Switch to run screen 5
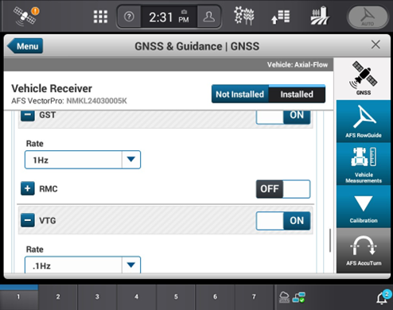This screenshot has width=393, height=310. [x=176, y=296]
